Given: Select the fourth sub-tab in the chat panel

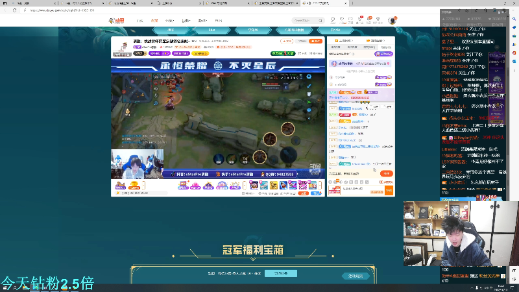Looking at the screenshot, I should (386, 47).
